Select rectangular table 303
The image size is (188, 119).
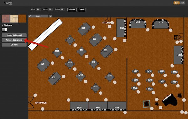[x=107, y=51]
